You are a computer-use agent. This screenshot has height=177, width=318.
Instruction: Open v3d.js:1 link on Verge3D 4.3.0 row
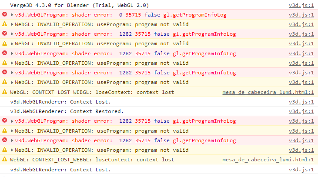pos(301,5)
